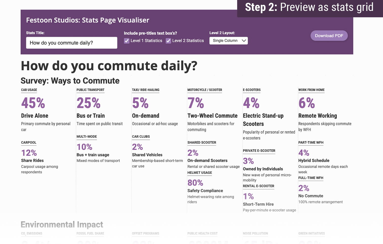Image resolution: width=383 pixels, height=244 pixels.
Task: Click the Single Column dropdown chevron
Action: (244, 41)
